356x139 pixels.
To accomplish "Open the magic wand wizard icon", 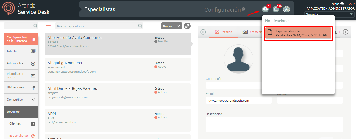I will (286, 9).
